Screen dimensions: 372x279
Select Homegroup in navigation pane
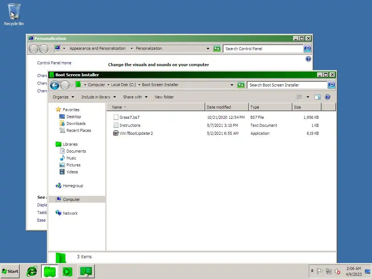73,186
